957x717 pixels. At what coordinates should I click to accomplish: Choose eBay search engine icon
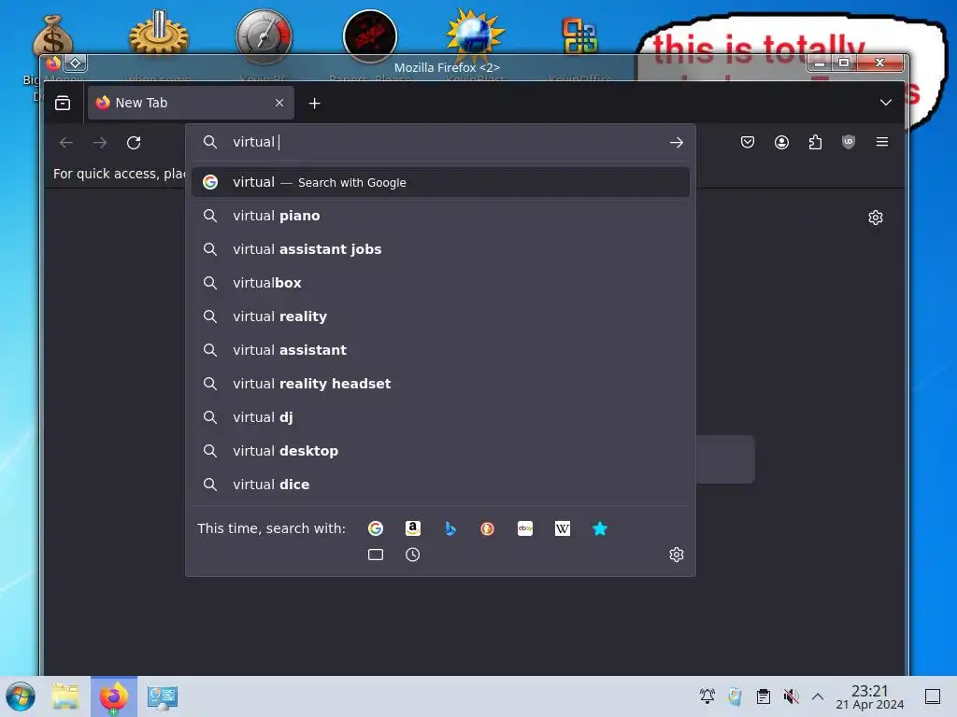[525, 528]
